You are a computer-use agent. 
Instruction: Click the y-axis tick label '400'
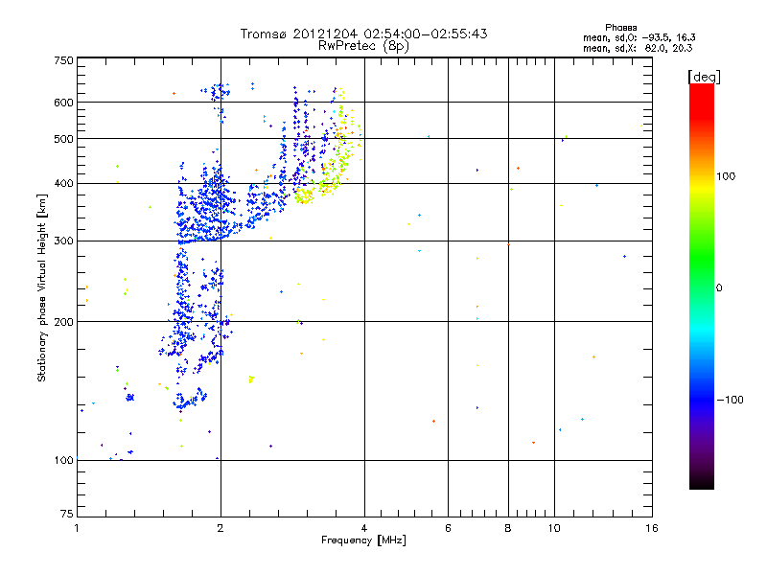click(63, 184)
